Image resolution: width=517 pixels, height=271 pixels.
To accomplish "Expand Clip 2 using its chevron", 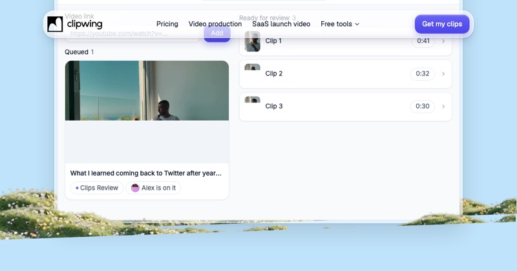I will 443,74.
